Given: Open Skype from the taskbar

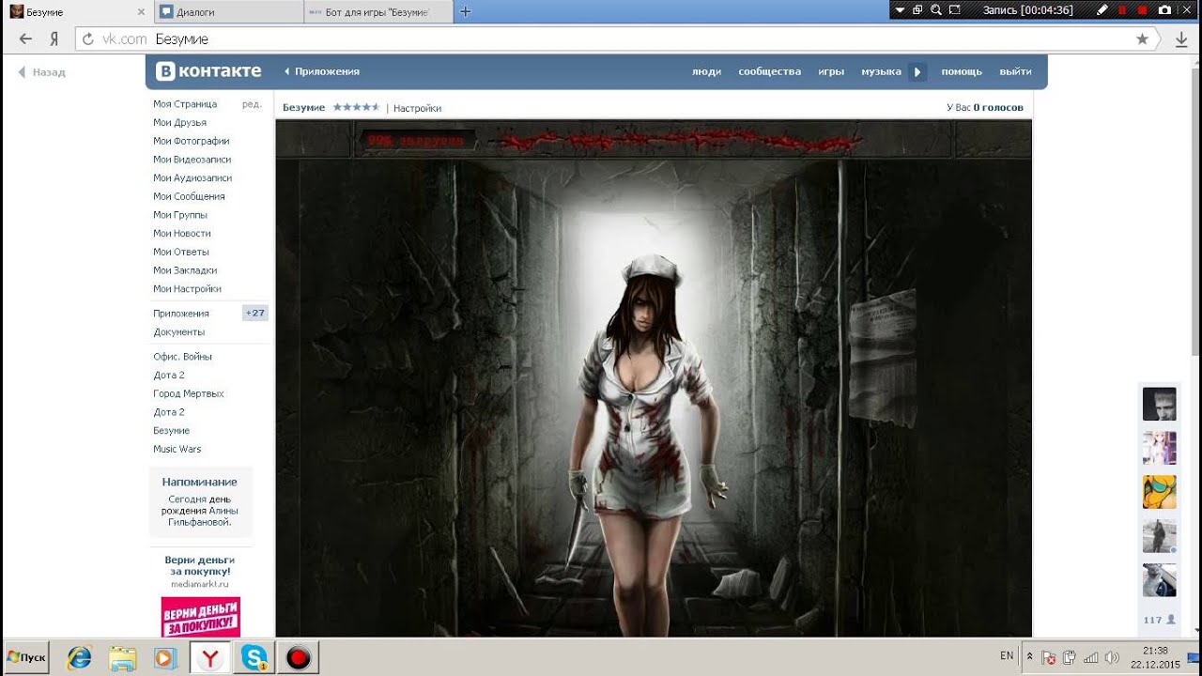Looking at the screenshot, I should [254, 657].
